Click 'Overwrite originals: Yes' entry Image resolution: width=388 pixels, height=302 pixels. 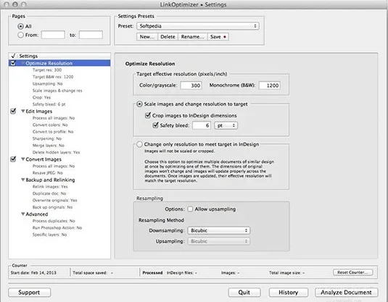(x=54, y=200)
